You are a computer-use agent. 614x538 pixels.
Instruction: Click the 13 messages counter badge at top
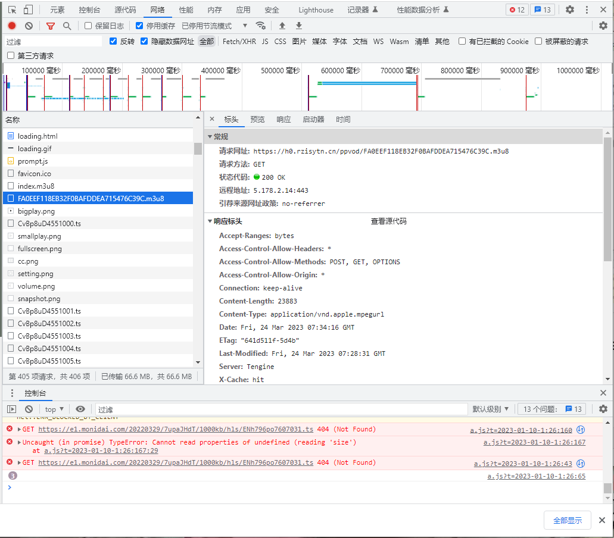[x=543, y=10]
